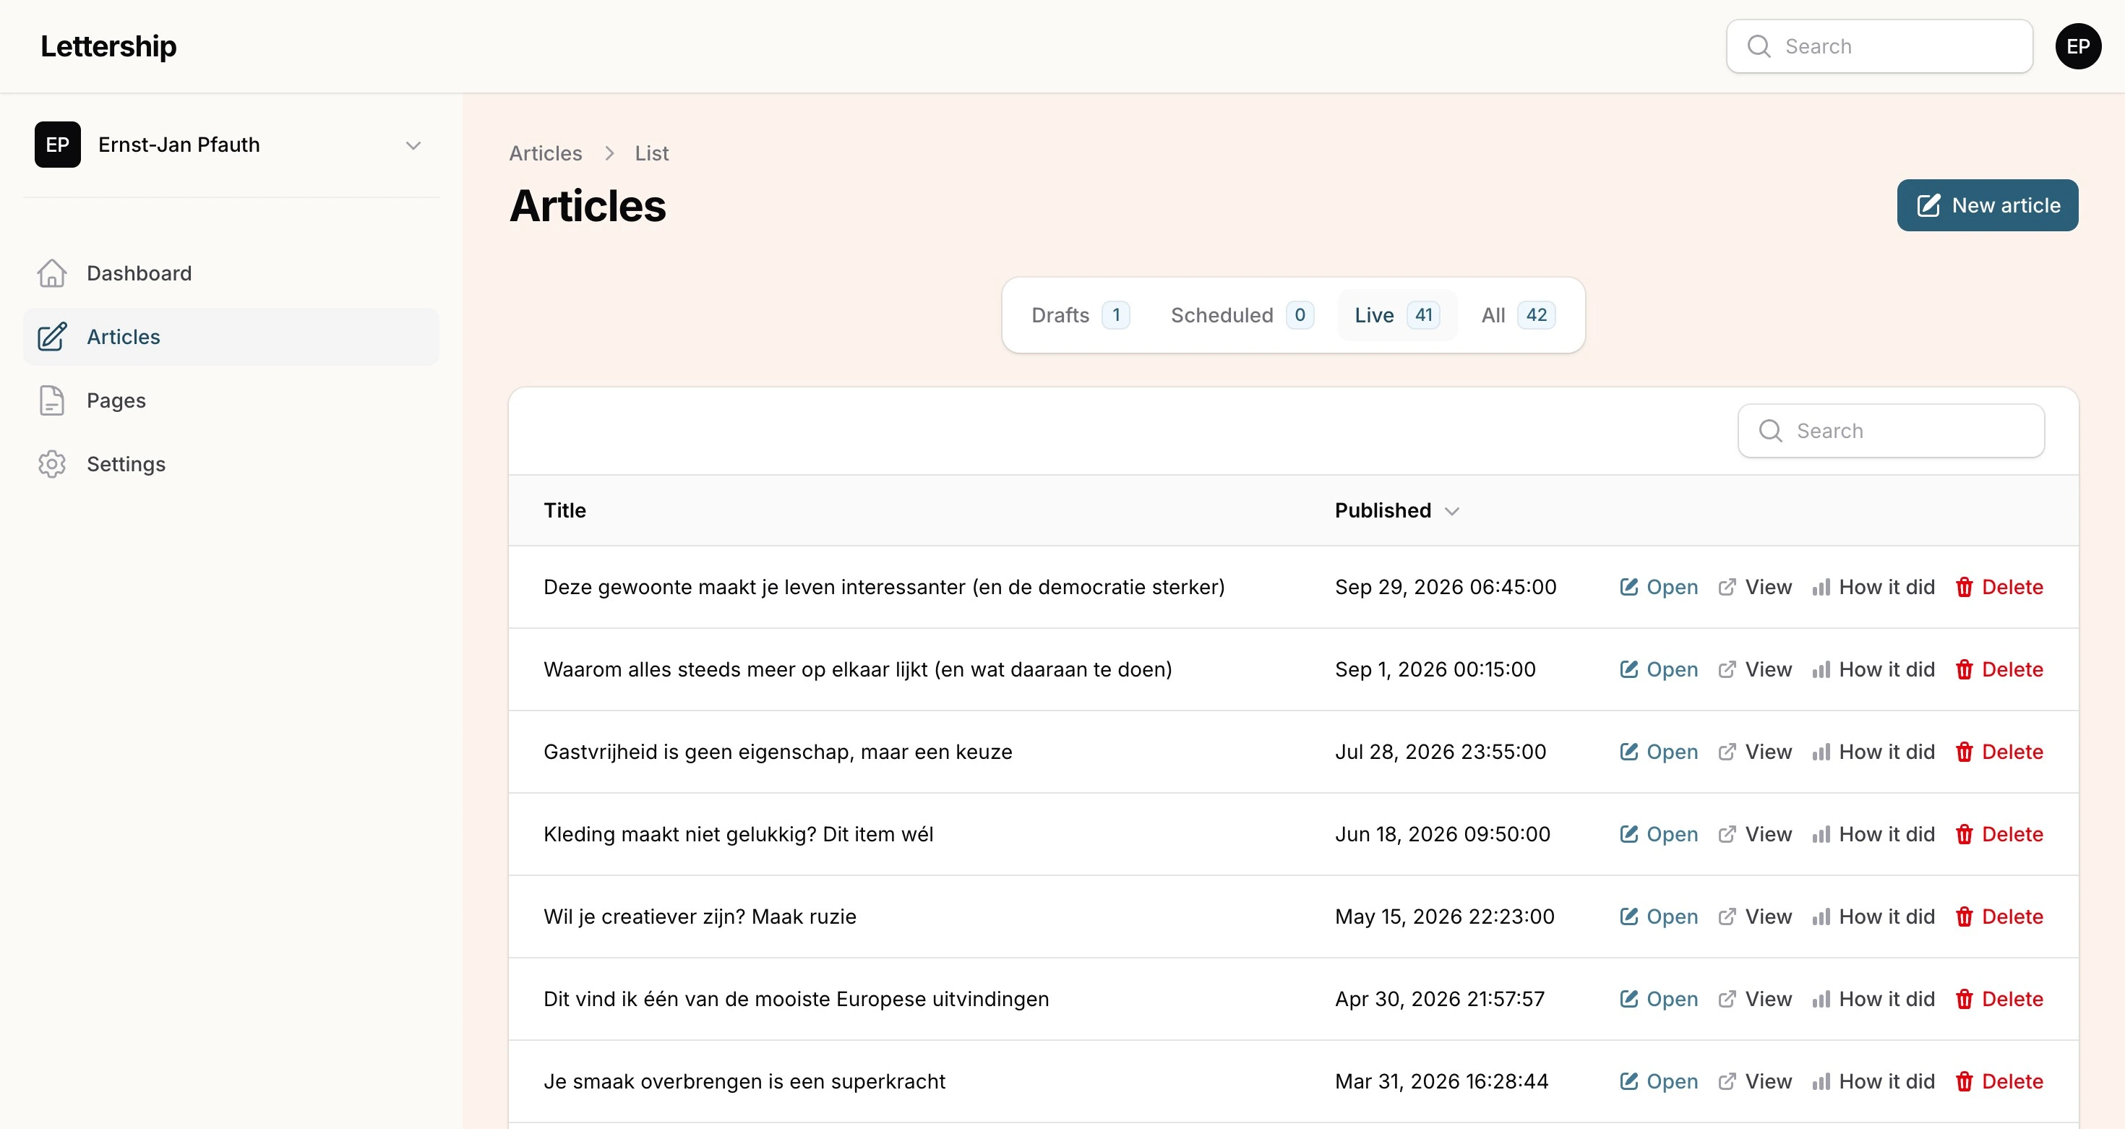Click the external link icon for 'Gastvrijheid is geen eigenschap'

[1727, 752]
